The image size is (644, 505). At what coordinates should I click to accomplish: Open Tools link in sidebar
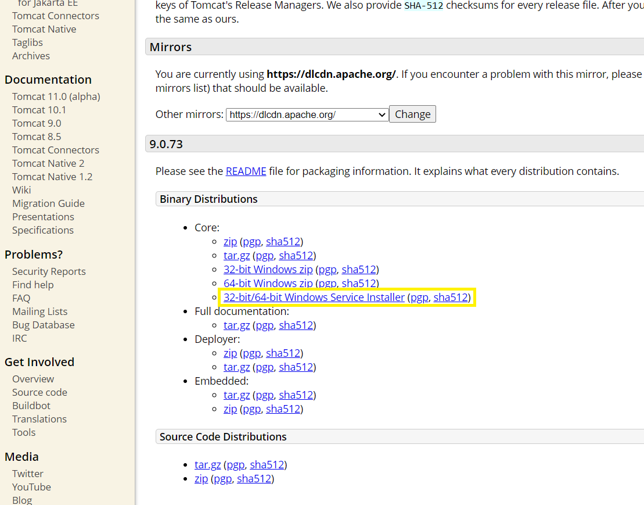click(x=24, y=432)
